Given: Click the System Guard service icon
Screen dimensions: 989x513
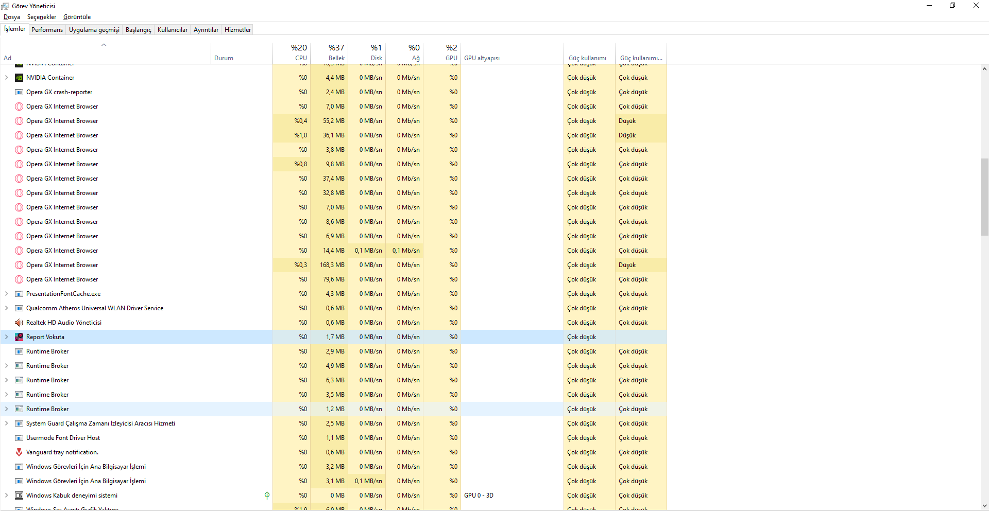Looking at the screenshot, I should click(19, 423).
